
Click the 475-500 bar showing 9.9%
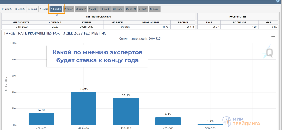pyautogui.click(x=168, y=121)
